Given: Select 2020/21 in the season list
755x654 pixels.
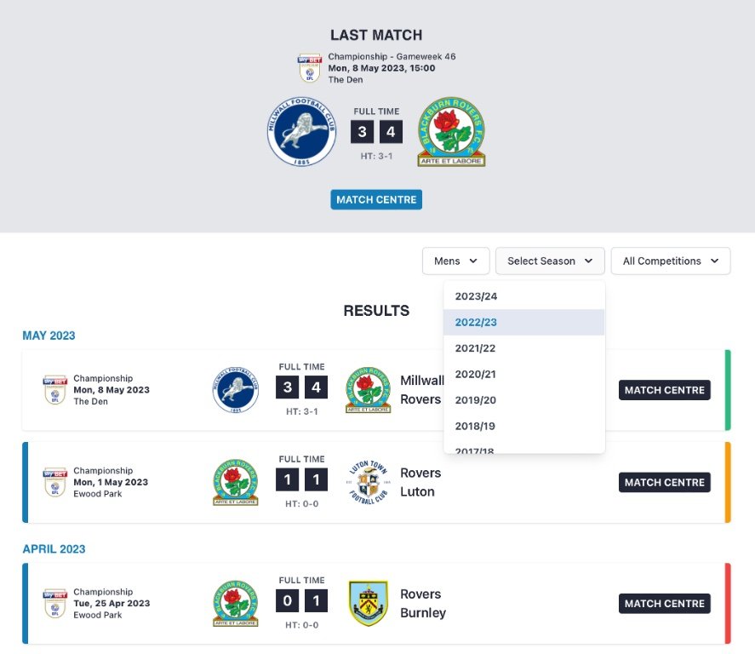Looking at the screenshot, I should coord(476,374).
